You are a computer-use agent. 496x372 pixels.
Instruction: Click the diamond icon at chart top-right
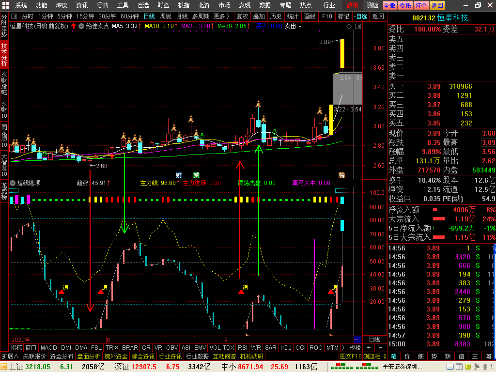click(349, 27)
